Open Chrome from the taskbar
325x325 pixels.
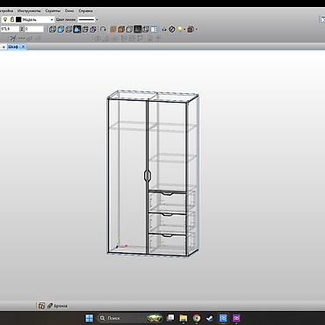click(197, 318)
